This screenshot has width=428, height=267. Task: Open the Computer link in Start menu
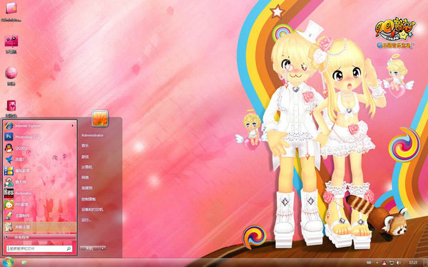click(x=87, y=167)
